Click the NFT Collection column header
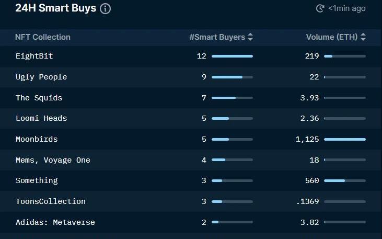The width and height of the screenshot is (382, 239). click(x=43, y=37)
